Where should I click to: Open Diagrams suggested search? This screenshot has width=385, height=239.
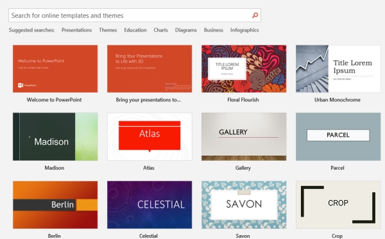[x=186, y=30]
